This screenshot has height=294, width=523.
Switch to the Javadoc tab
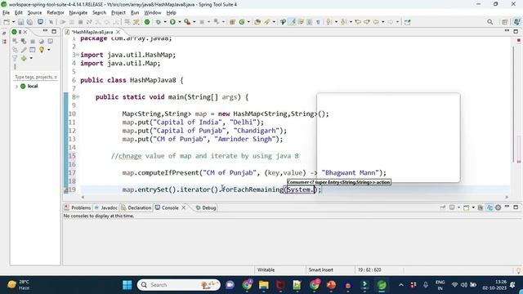coord(105,207)
